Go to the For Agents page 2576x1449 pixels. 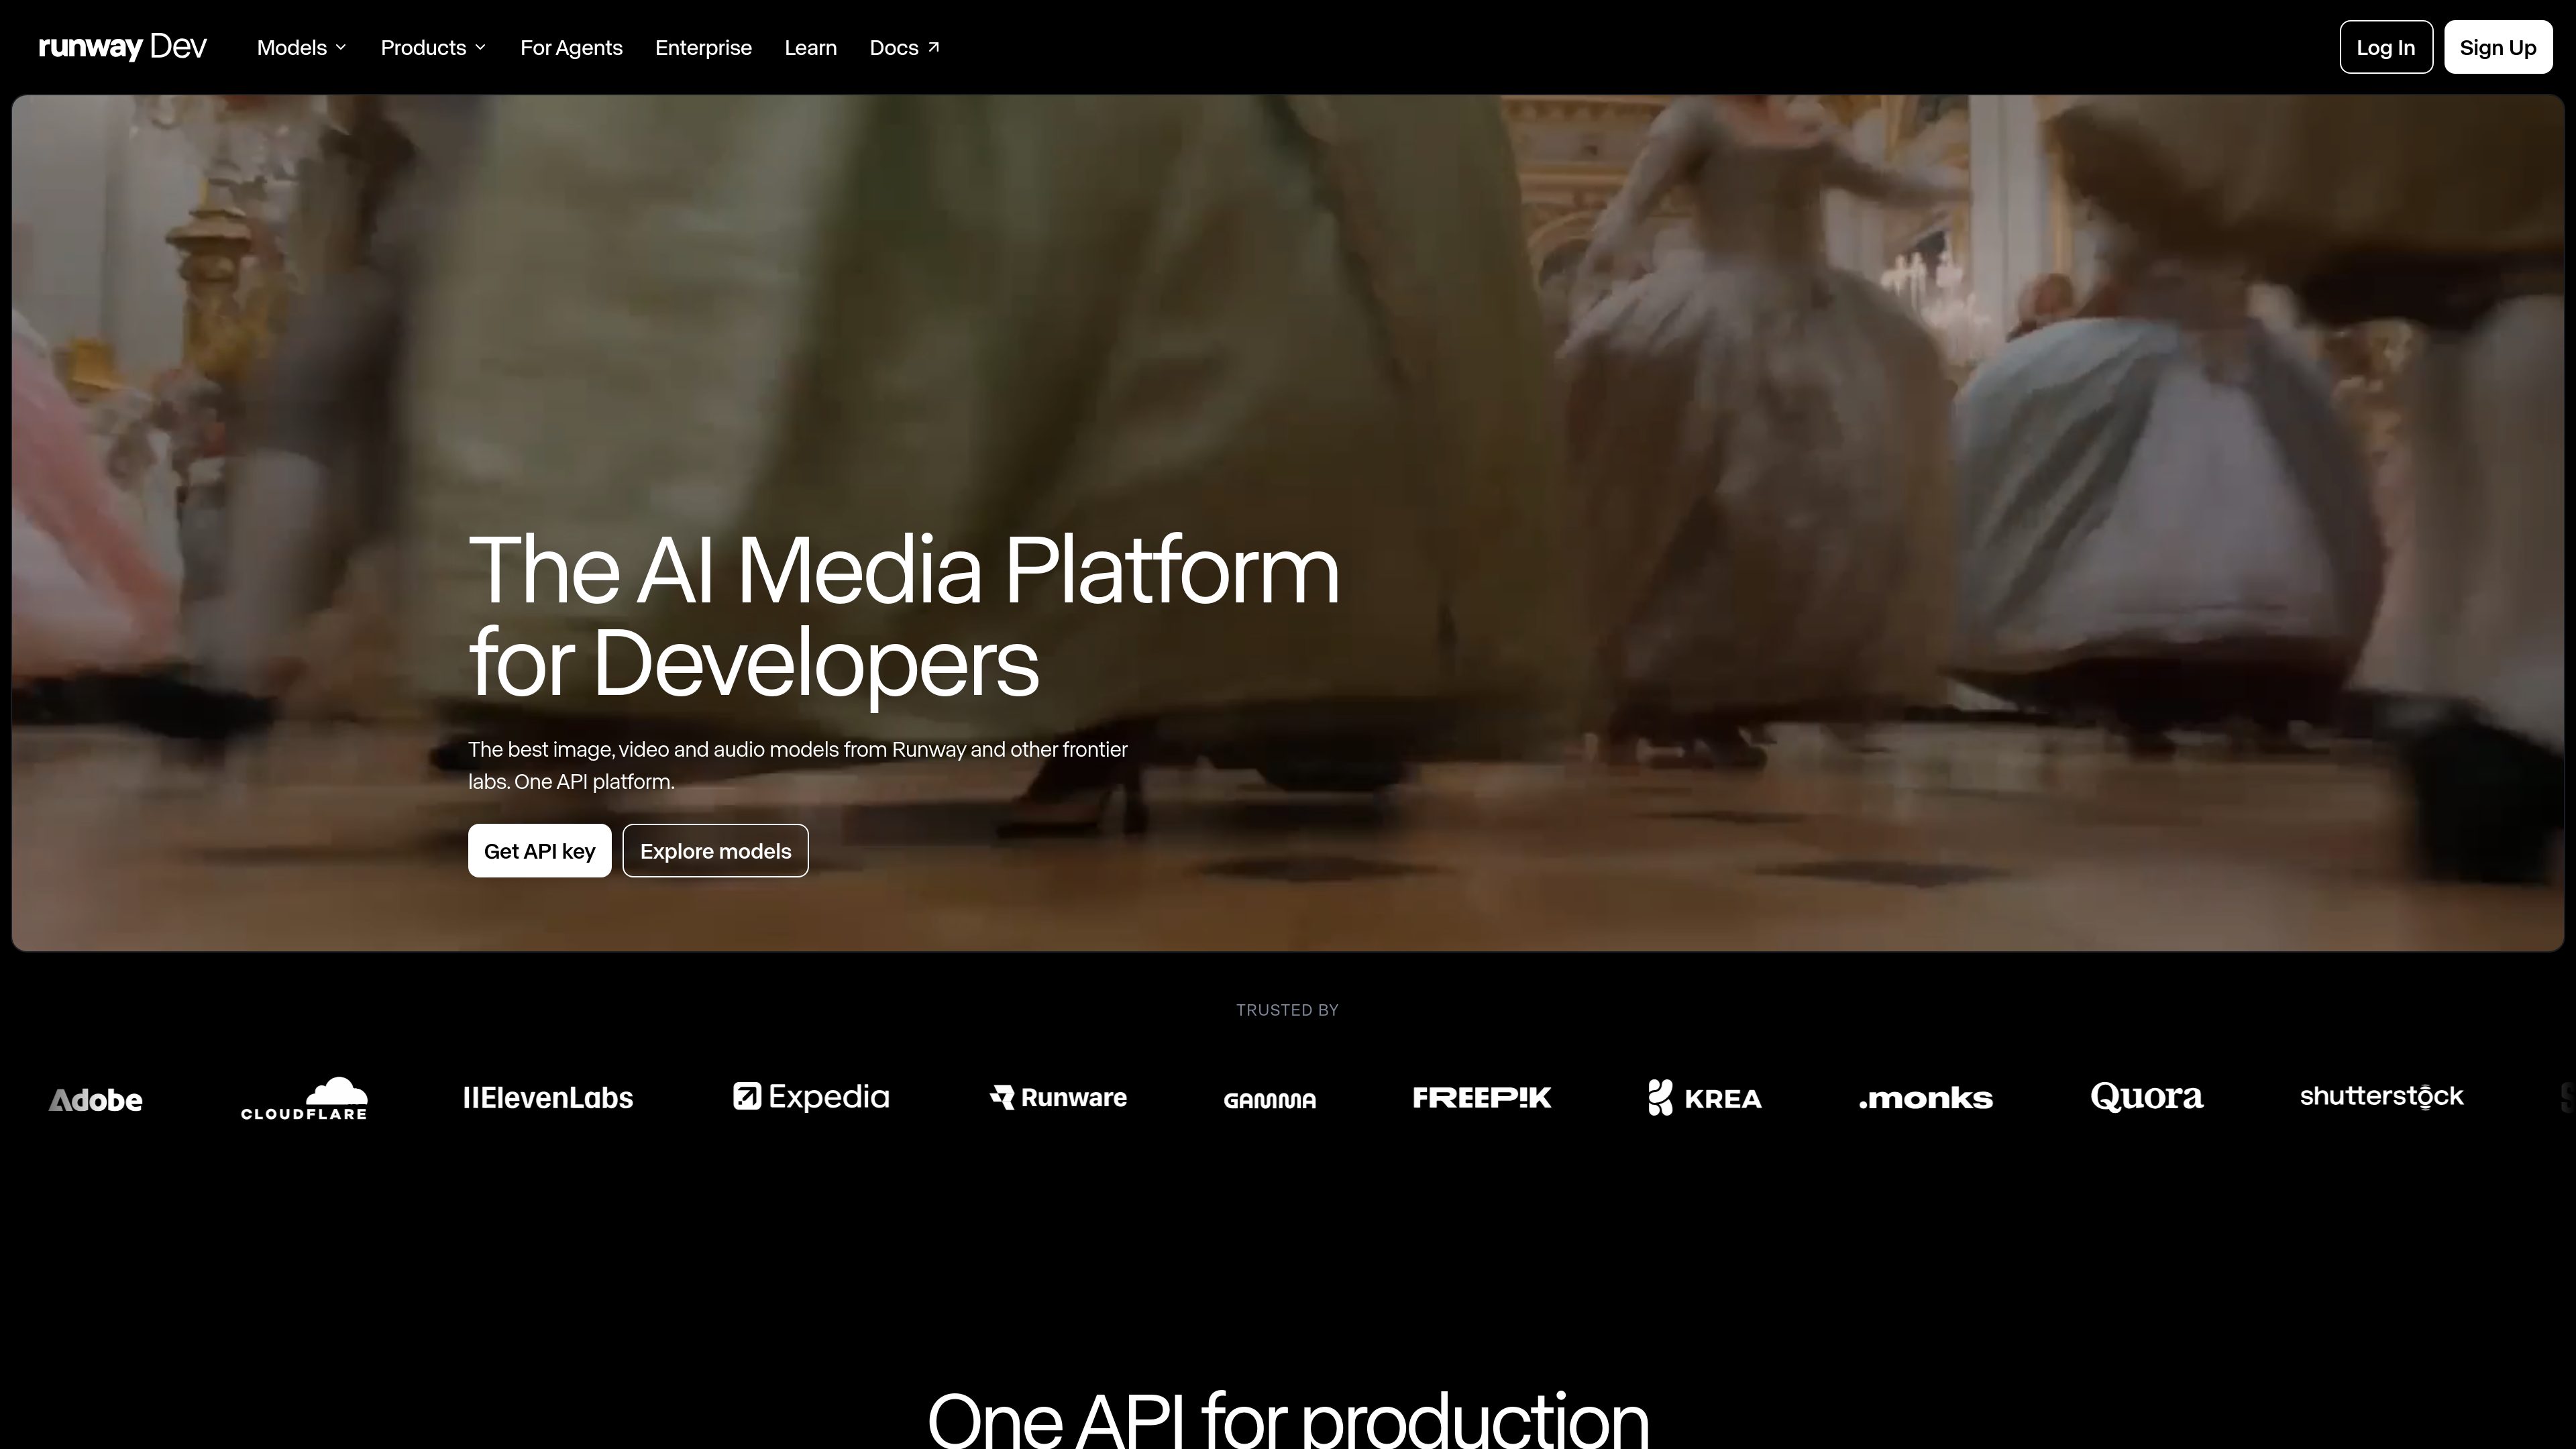coord(571,47)
